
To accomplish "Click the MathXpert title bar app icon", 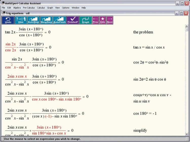I will [x=3, y=3].
